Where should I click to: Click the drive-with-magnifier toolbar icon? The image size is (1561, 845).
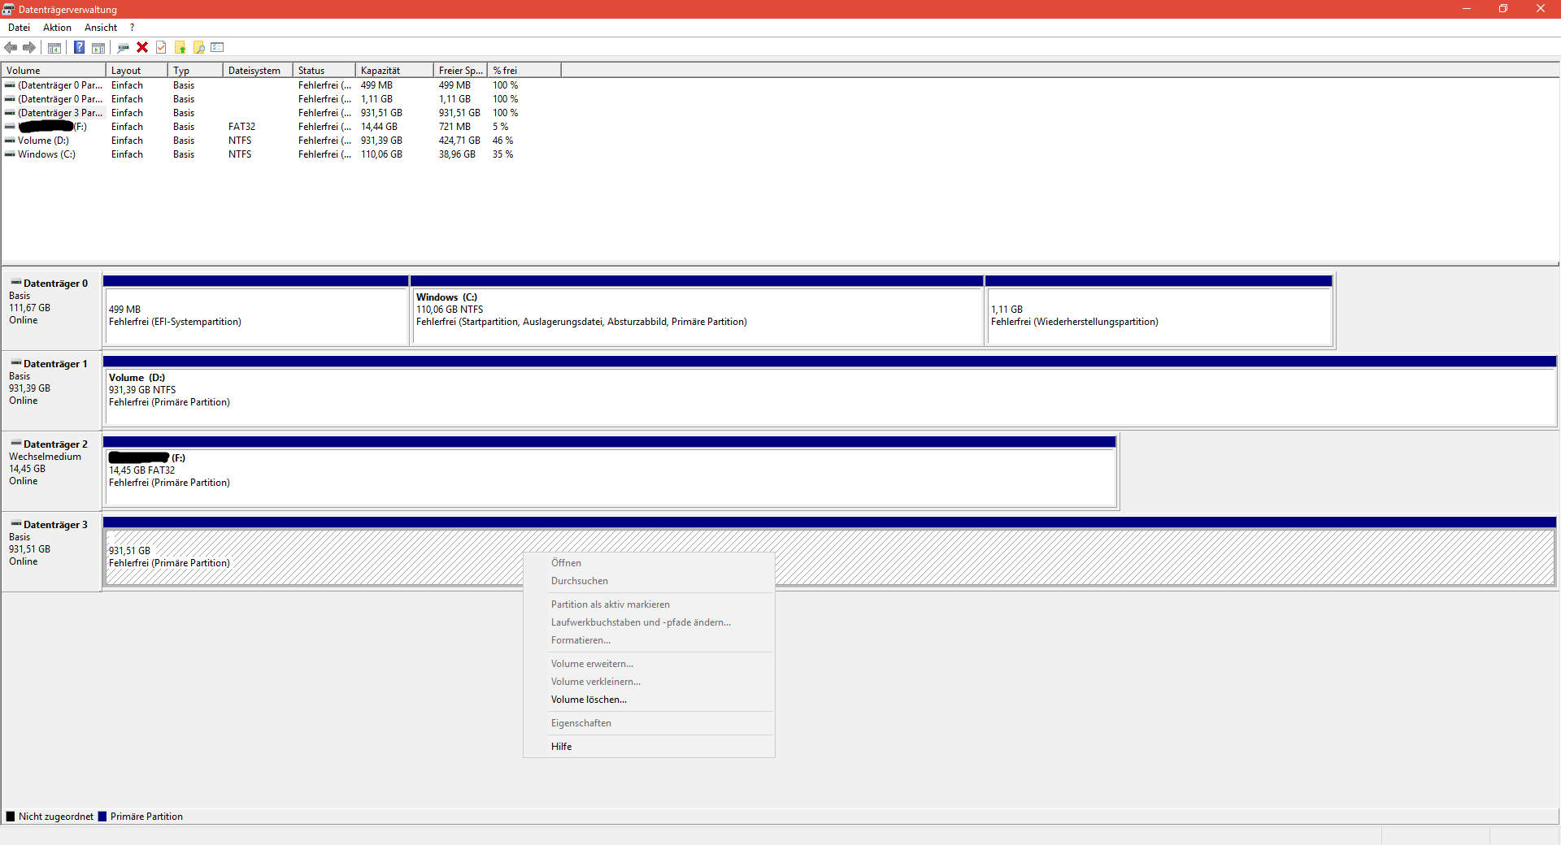[x=124, y=47]
